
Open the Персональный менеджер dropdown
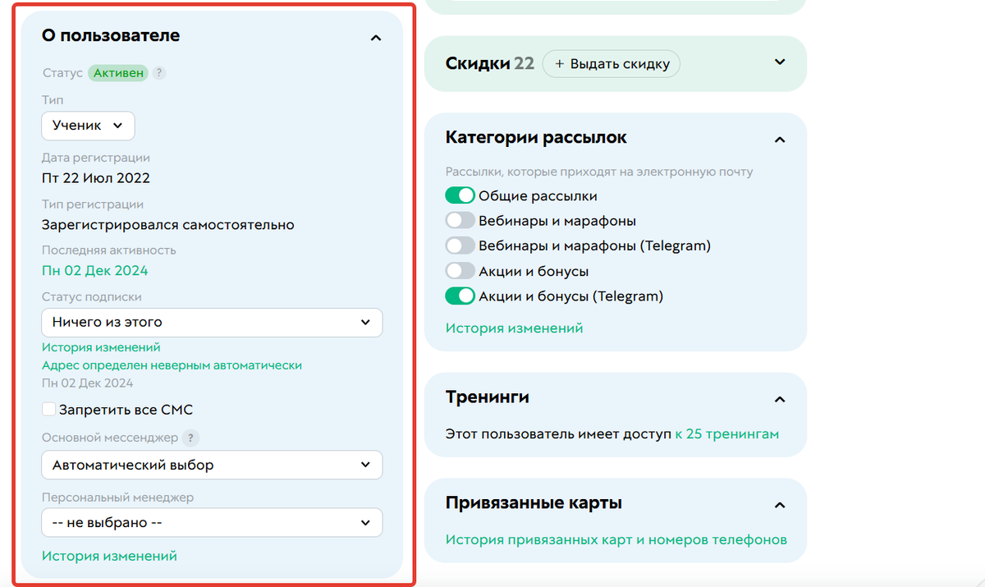point(212,522)
